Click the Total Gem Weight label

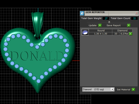(91, 18)
